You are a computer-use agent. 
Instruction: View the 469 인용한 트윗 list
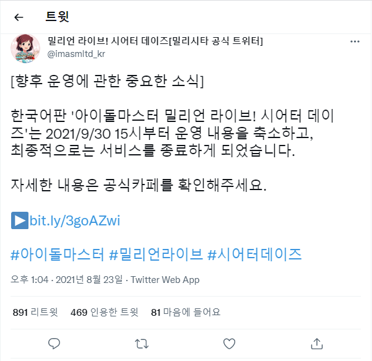[105, 312]
